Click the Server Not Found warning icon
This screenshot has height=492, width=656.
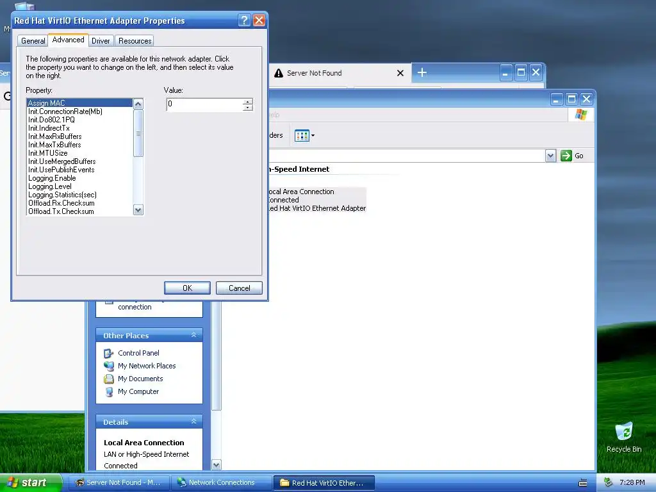pos(279,73)
